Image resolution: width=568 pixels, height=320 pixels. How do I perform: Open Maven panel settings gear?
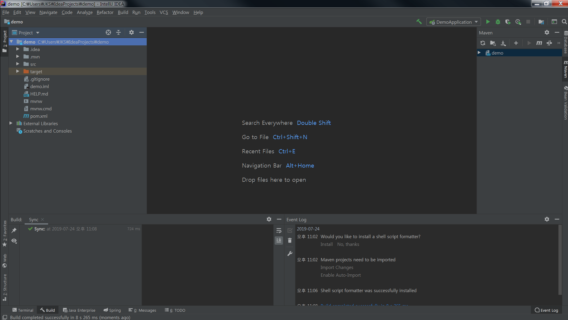(547, 32)
